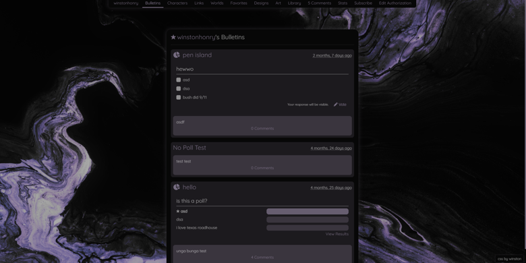This screenshot has width=526, height=263.
Task: Click the unga bunga test bulletin text
Action: pyautogui.click(x=192, y=251)
